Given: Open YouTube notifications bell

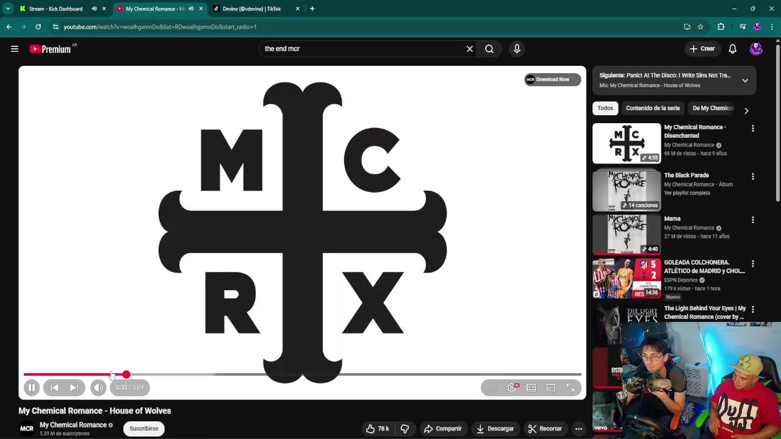Looking at the screenshot, I should click(732, 49).
